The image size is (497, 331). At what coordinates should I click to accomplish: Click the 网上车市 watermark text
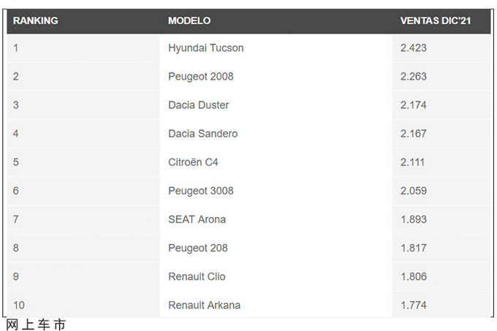click(36, 324)
